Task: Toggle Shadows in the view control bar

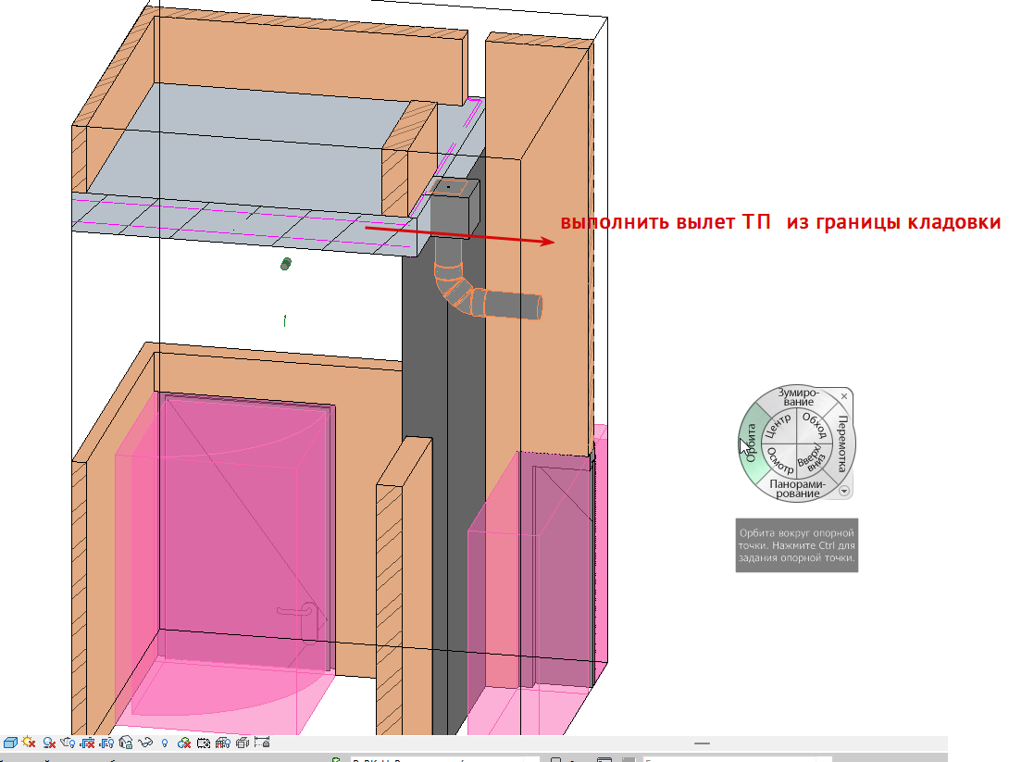Action: pyautogui.click(x=49, y=743)
